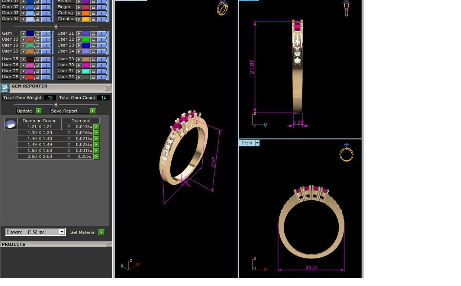Click the arrow button for Gem 03 layer

(x=23, y=13)
